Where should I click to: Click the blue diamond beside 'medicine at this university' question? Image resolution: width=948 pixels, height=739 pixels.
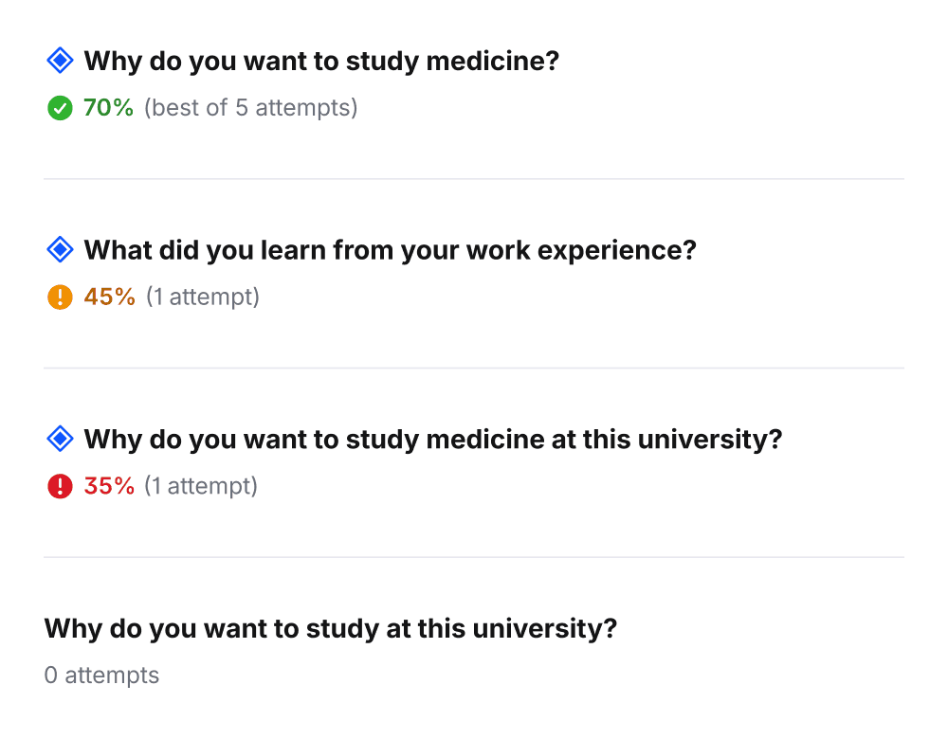pos(60,440)
